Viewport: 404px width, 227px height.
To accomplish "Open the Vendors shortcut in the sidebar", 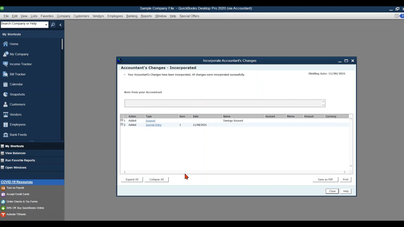I will point(15,114).
